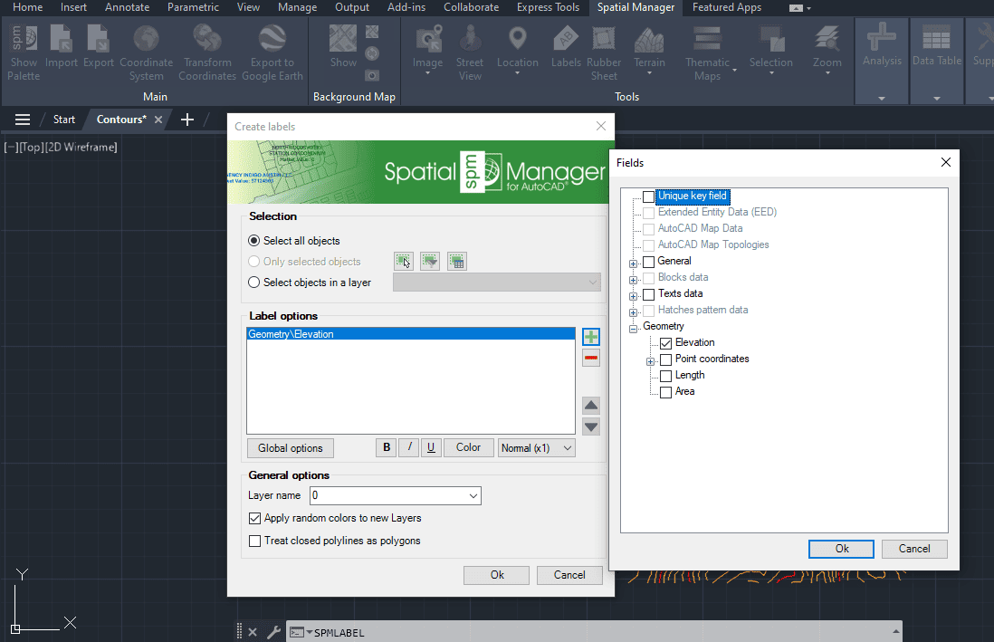
Task: Open the Normal (x1) size dropdown
Action: (x=536, y=448)
